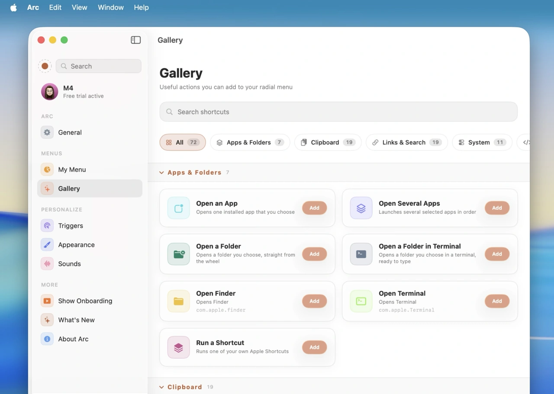
Task: Click the sidebar Search field
Action: [x=99, y=66]
